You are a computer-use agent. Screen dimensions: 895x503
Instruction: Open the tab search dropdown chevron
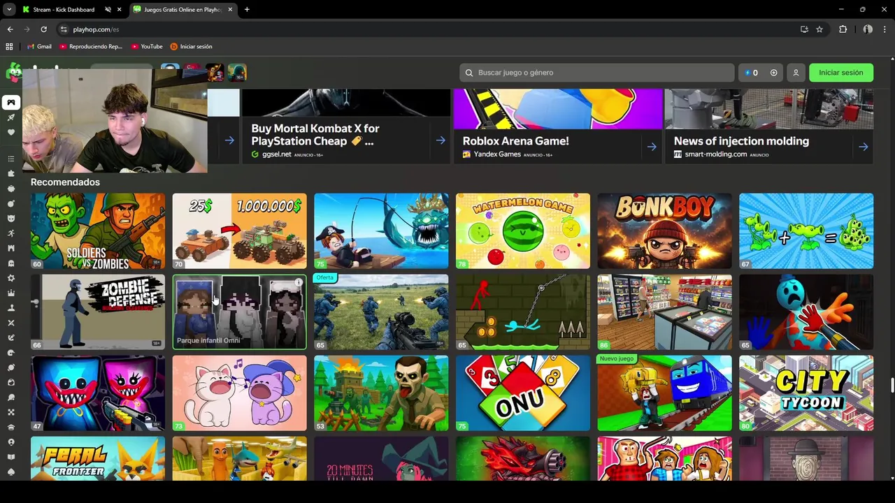(9, 9)
